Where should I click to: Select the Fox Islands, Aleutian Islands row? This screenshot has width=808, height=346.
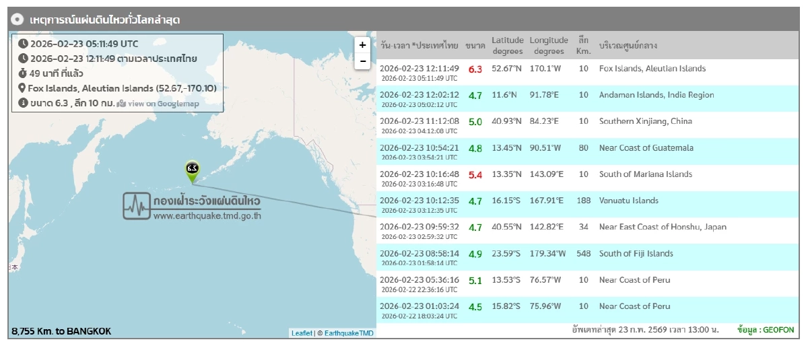tap(652, 69)
